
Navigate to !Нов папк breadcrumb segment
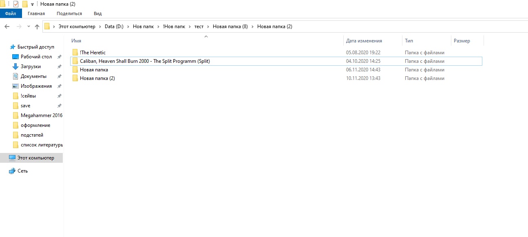tap(174, 27)
